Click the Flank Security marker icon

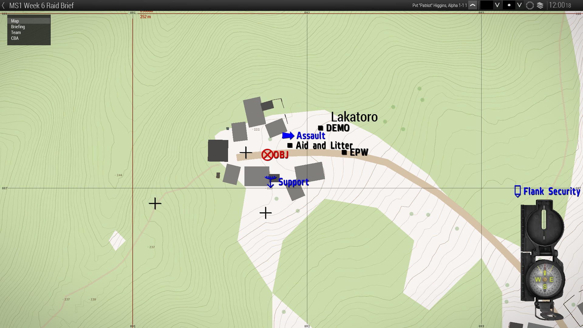518,191
